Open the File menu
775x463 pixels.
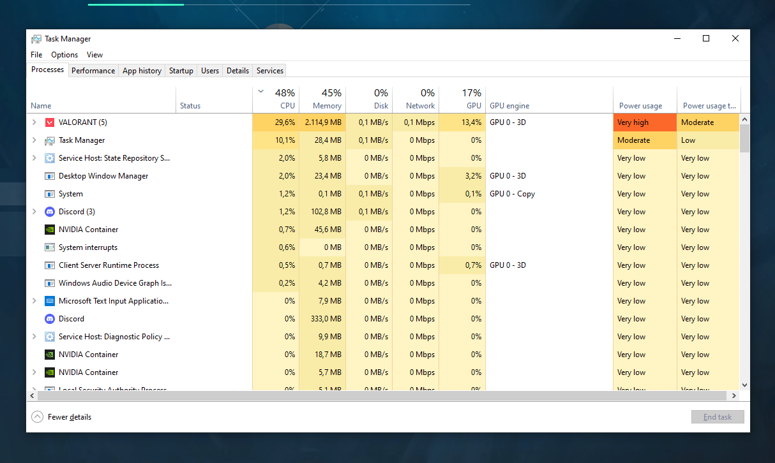pos(36,55)
